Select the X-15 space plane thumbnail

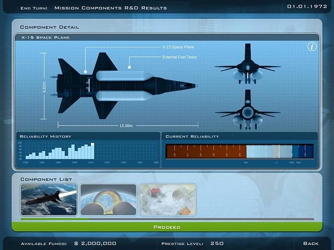(x=49, y=199)
